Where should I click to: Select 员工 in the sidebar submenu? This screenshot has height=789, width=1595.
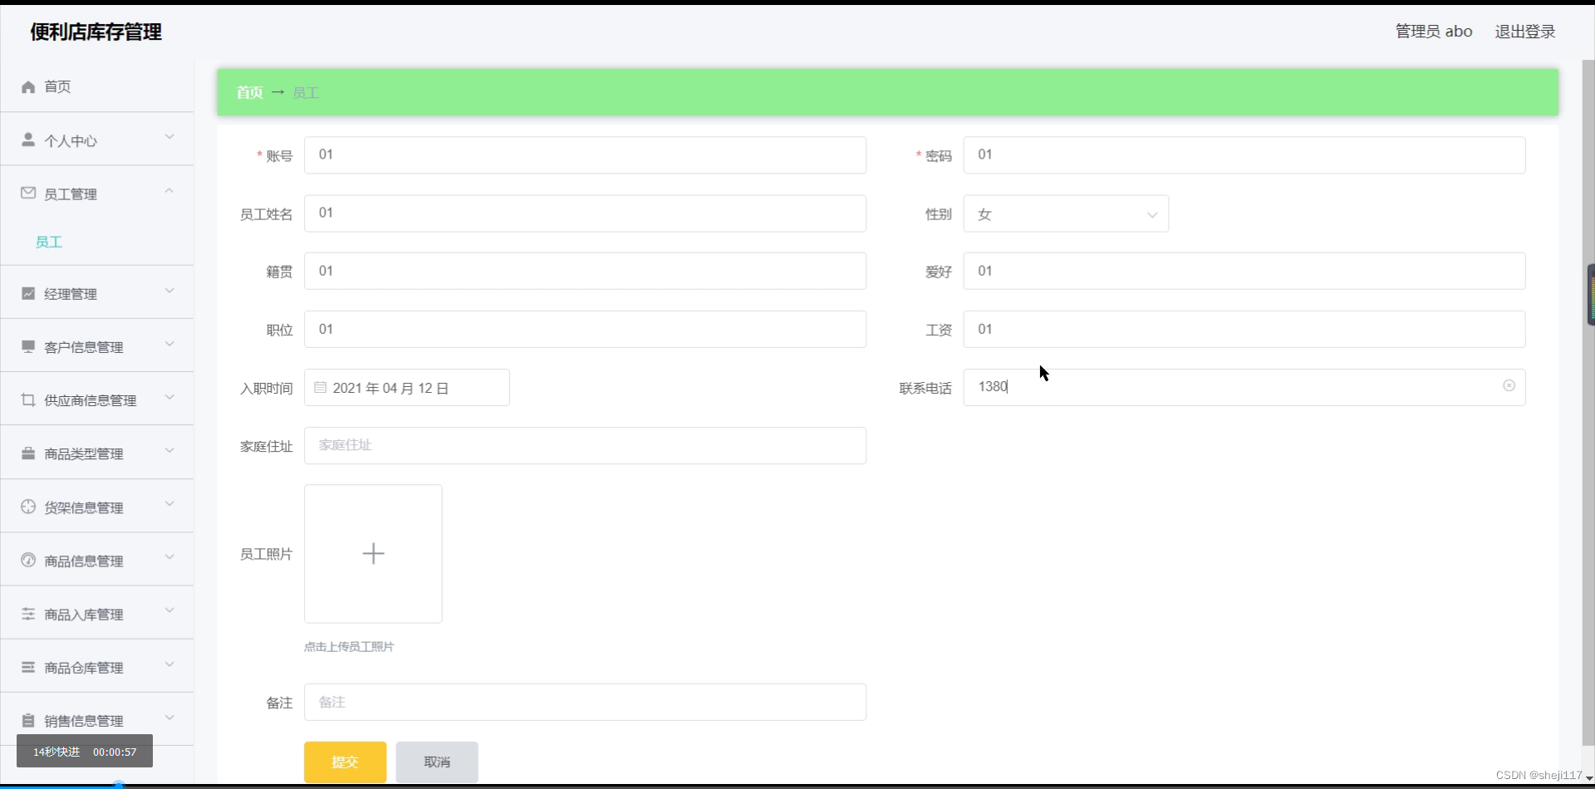(48, 242)
